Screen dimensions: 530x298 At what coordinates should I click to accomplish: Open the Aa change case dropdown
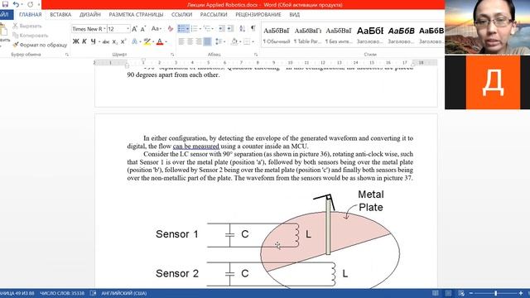tap(157, 29)
